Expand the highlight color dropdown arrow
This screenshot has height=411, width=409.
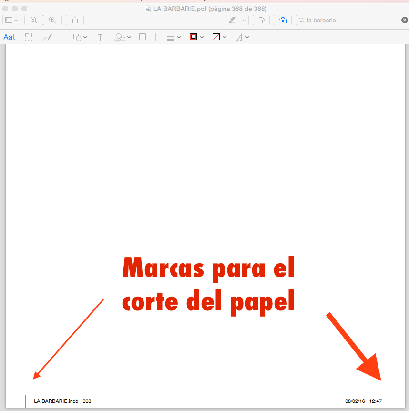pos(245,20)
